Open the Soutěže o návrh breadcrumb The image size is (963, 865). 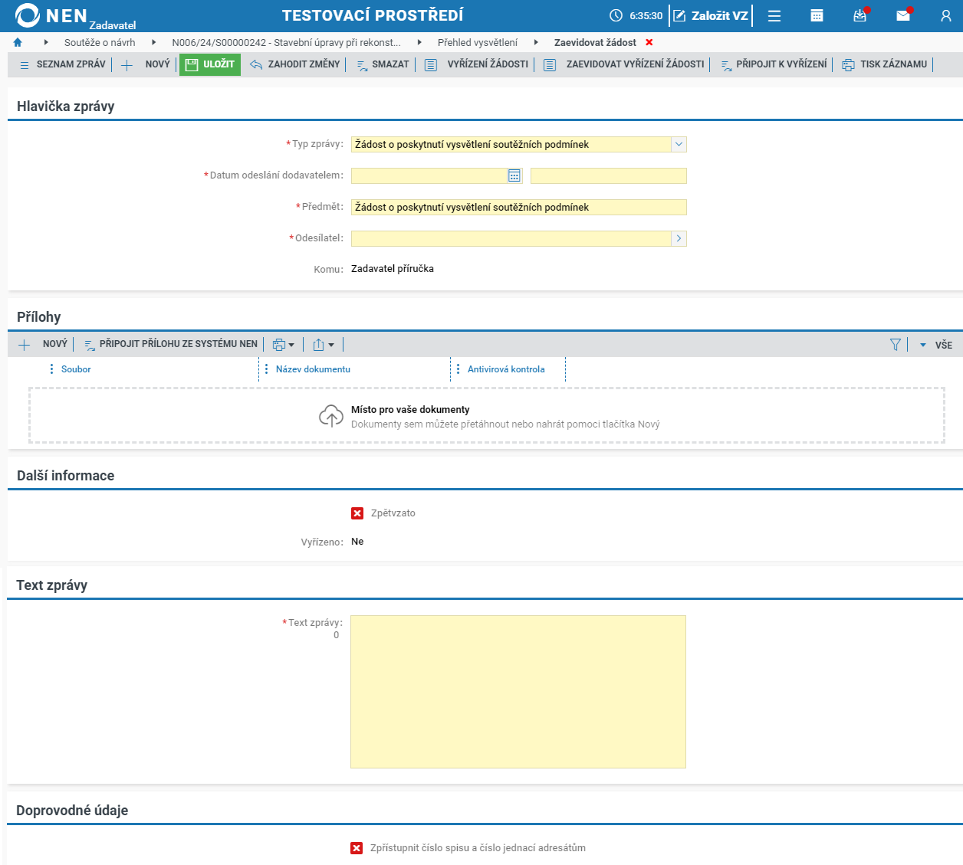pos(100,43)
